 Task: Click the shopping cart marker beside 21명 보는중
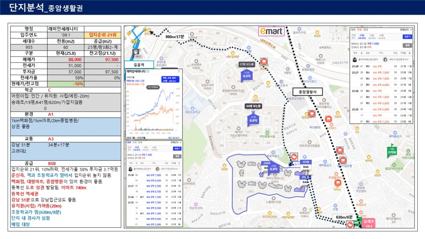(264, 62)
